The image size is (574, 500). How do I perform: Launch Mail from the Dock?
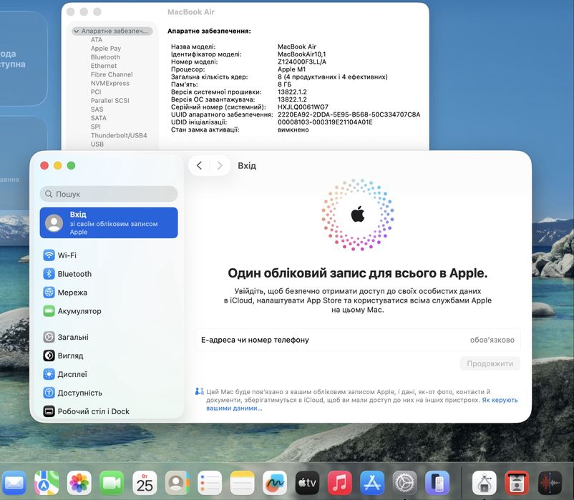[14, 483]
